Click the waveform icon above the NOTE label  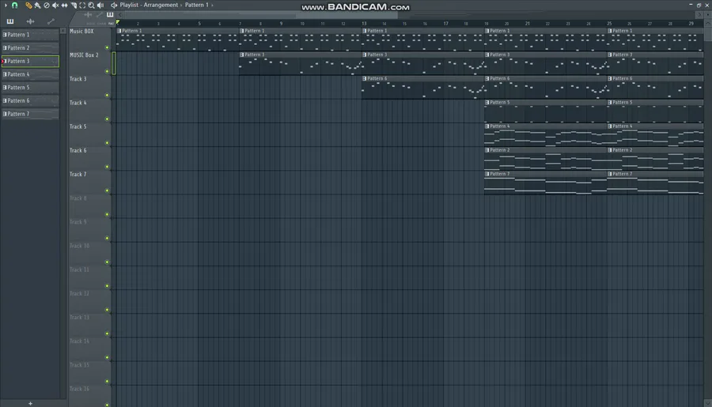pos(88,15)
